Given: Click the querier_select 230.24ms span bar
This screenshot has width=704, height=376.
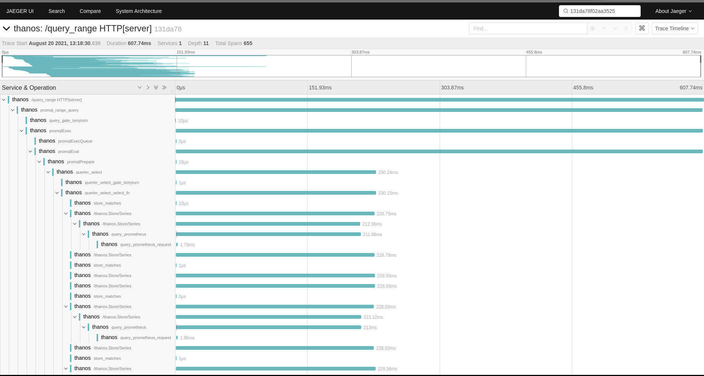Looking at the screenshot, I should (276, 172).
